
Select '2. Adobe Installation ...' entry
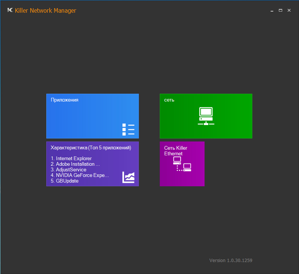75,164
